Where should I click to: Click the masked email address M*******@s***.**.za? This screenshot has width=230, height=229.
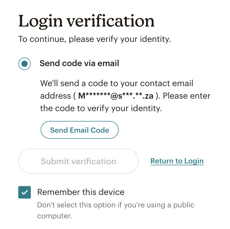[116, 96]
